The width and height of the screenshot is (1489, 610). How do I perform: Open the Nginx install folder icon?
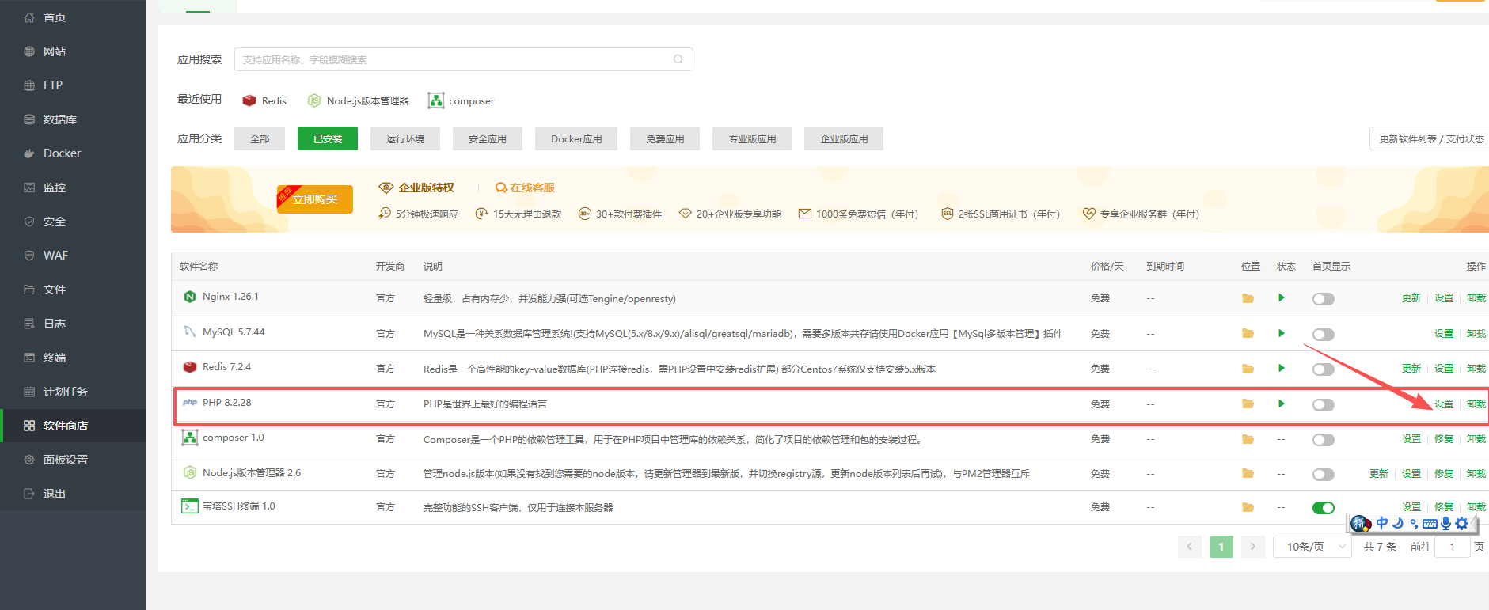click(1248, 298)
